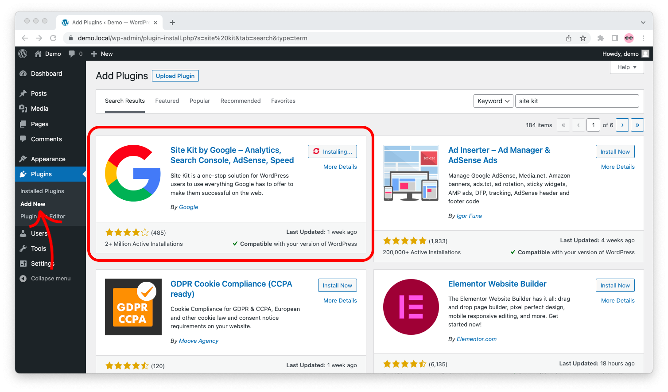Expand the Help dropdown

pyautogui.click(x=627, y=67)
